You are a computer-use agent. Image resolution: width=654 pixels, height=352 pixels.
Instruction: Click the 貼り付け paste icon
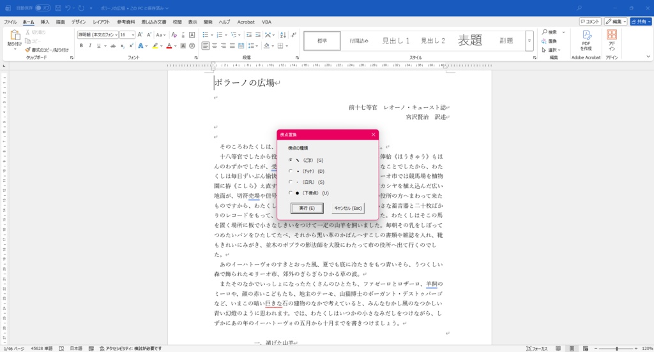(x=15, y=35)
